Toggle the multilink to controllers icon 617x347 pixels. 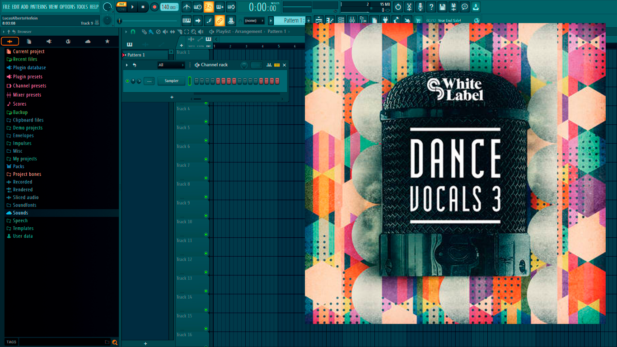pos(220,20)
